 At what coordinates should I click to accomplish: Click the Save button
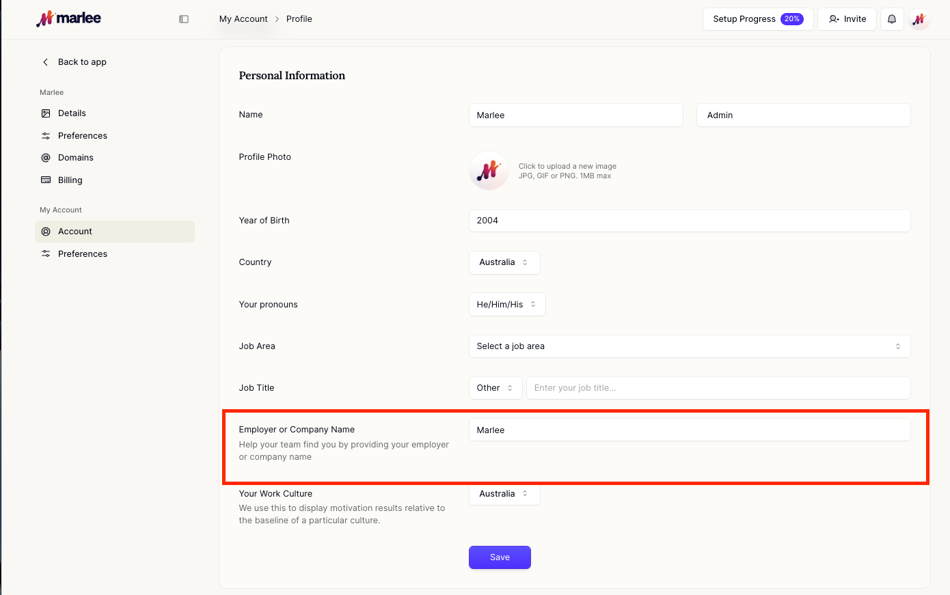tap(500, 557)
